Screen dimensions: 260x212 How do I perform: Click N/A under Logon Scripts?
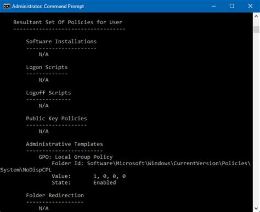44,80
